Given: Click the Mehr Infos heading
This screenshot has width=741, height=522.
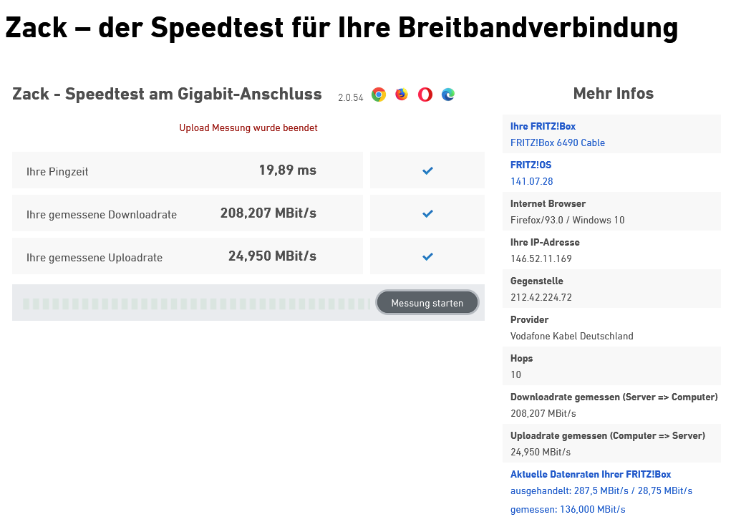Looking at the screenshot, I should (x=613, y=93).
